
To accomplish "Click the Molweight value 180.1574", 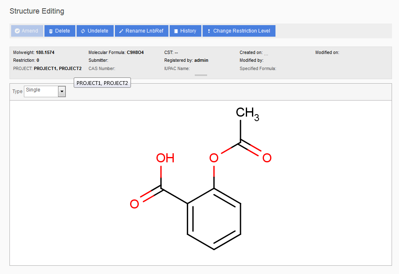I will pyautogui.click(x=45, y=53).
